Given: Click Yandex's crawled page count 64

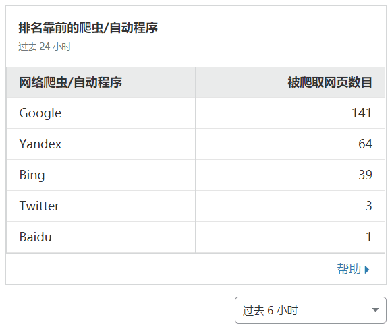Looking at the screenshot, I should (365, 144).
